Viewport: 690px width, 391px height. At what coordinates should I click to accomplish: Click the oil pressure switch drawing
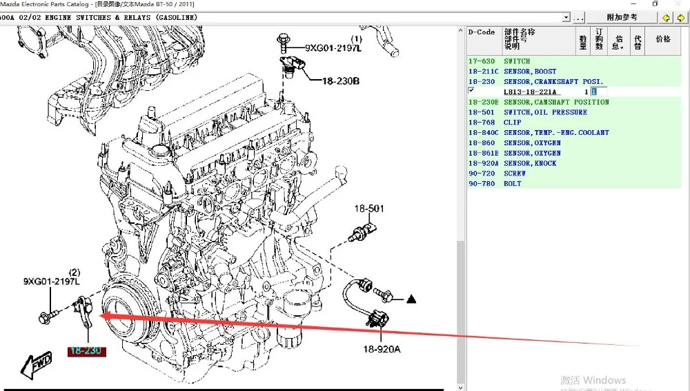point(363,233)
